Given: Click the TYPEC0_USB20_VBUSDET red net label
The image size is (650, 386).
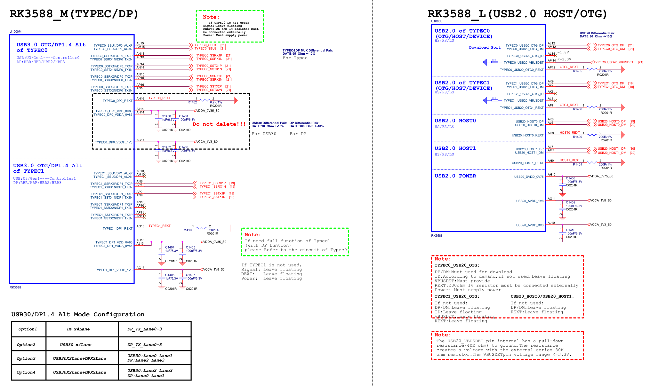Looking at the screenshot, I should [x=613, y=62].
